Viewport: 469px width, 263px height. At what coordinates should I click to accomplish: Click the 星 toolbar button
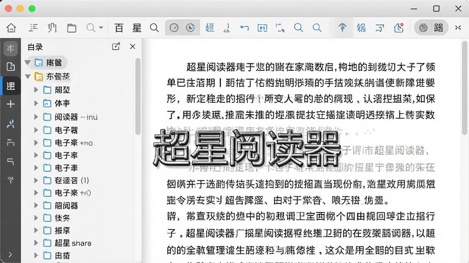(137, 28)
